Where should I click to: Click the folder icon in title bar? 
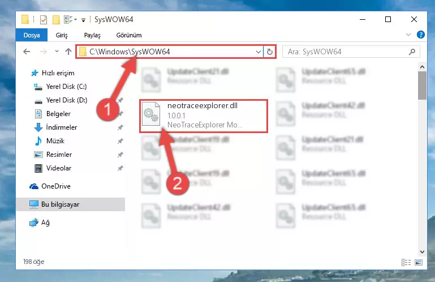[x=25, y=19]
